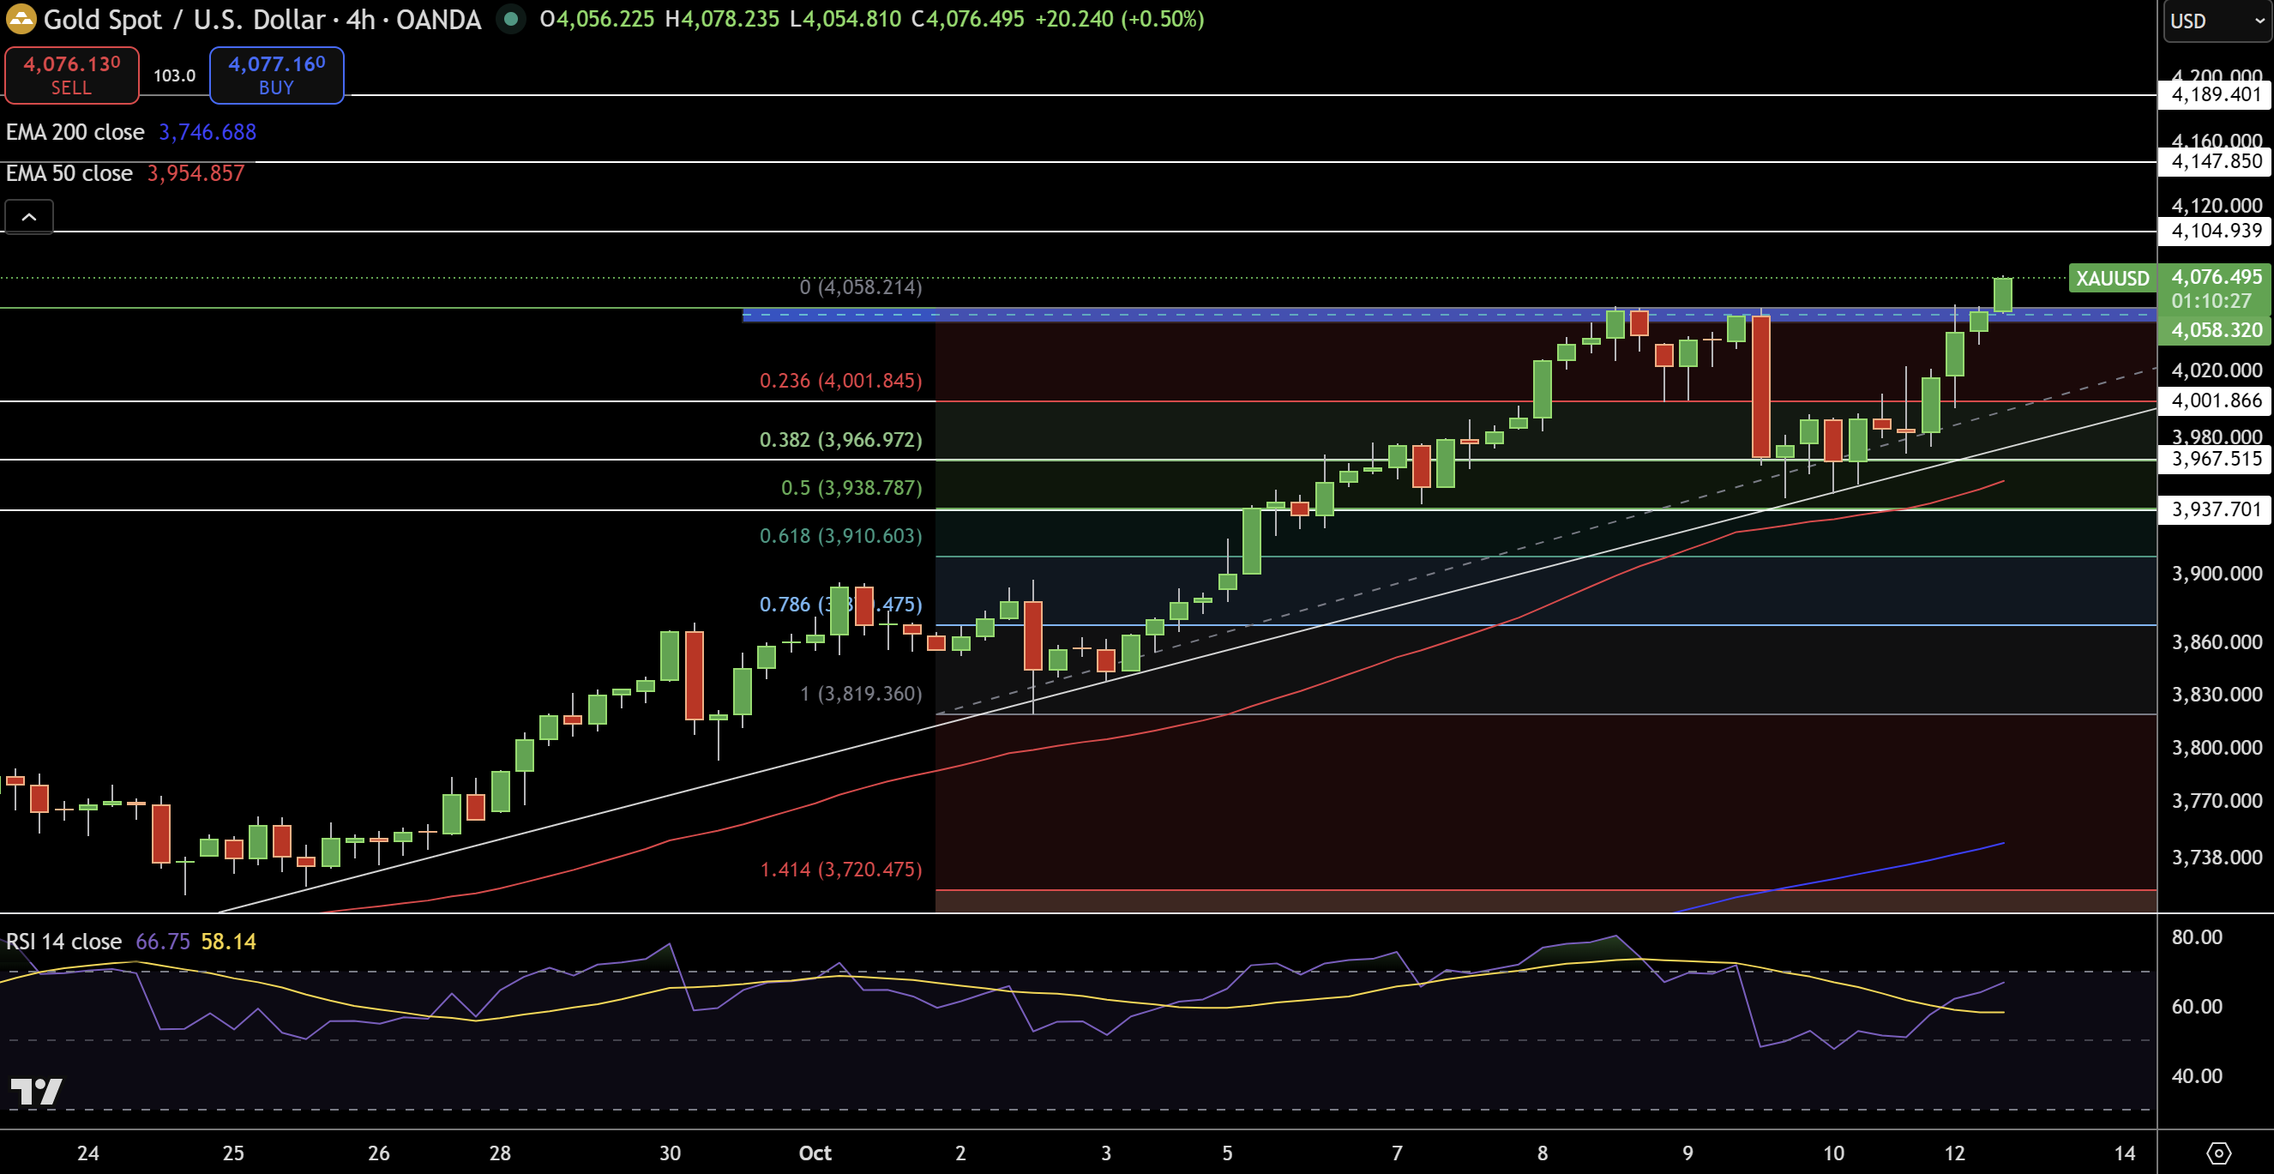Open chart settings gear icon
Screen dimensions: 2274x1174
2217,1153
